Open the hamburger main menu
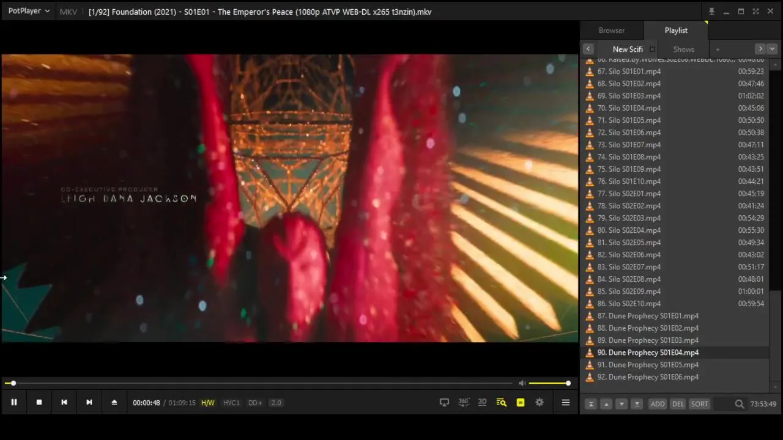The width and height of the screenshot is (783, 440). [566, 403]
